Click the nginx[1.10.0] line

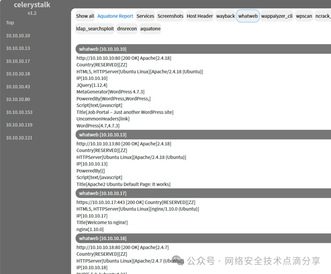tap(90, 229)
